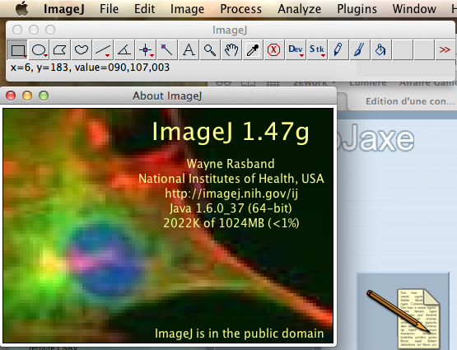Click the status bar coordinates text
The width and height of the screenshot is (457, 350).
[90, 68]
